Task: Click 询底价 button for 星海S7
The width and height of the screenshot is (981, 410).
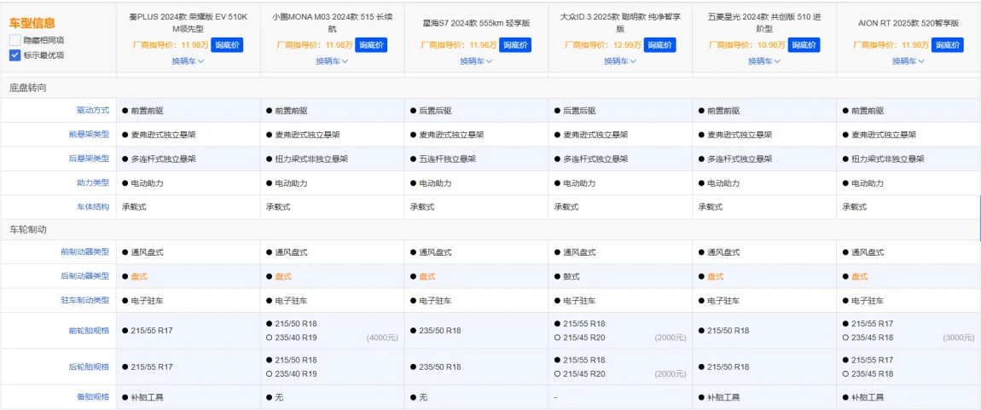Action: [515, 45]
